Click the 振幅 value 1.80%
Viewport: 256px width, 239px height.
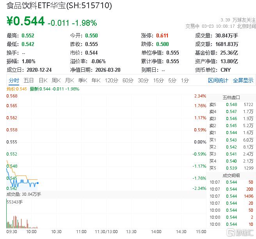[x=28, y=61]
